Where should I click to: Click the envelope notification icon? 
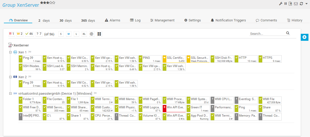tap(296, 4)
